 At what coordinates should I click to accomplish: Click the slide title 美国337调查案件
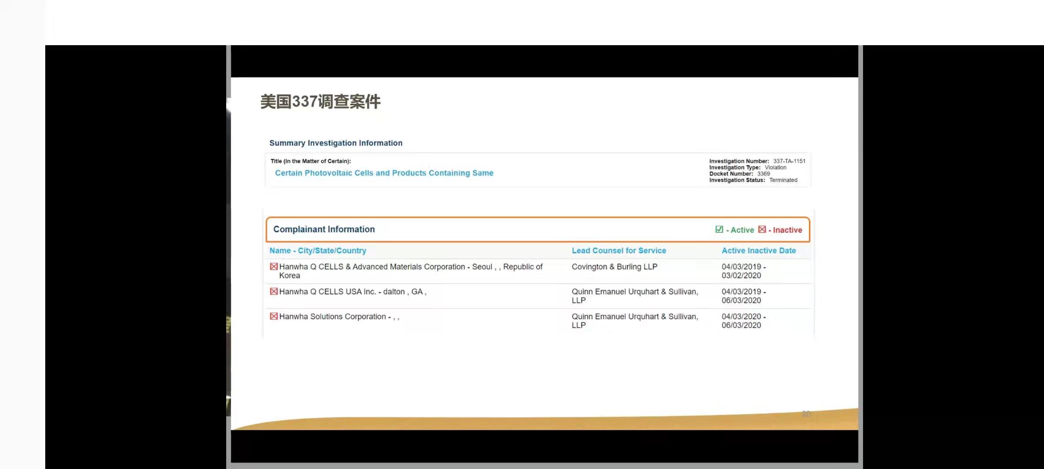320,102
